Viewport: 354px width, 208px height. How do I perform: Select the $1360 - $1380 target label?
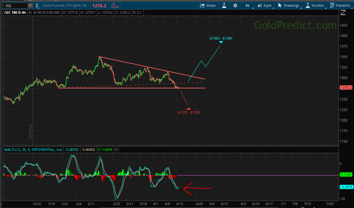(x=221, y=38)
